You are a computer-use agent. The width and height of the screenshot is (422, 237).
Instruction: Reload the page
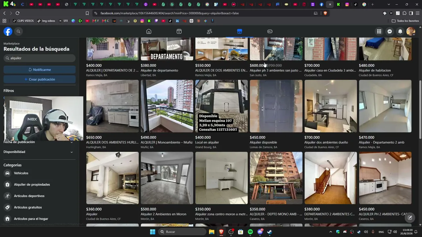pyautogui.click(x=17, y=13)
